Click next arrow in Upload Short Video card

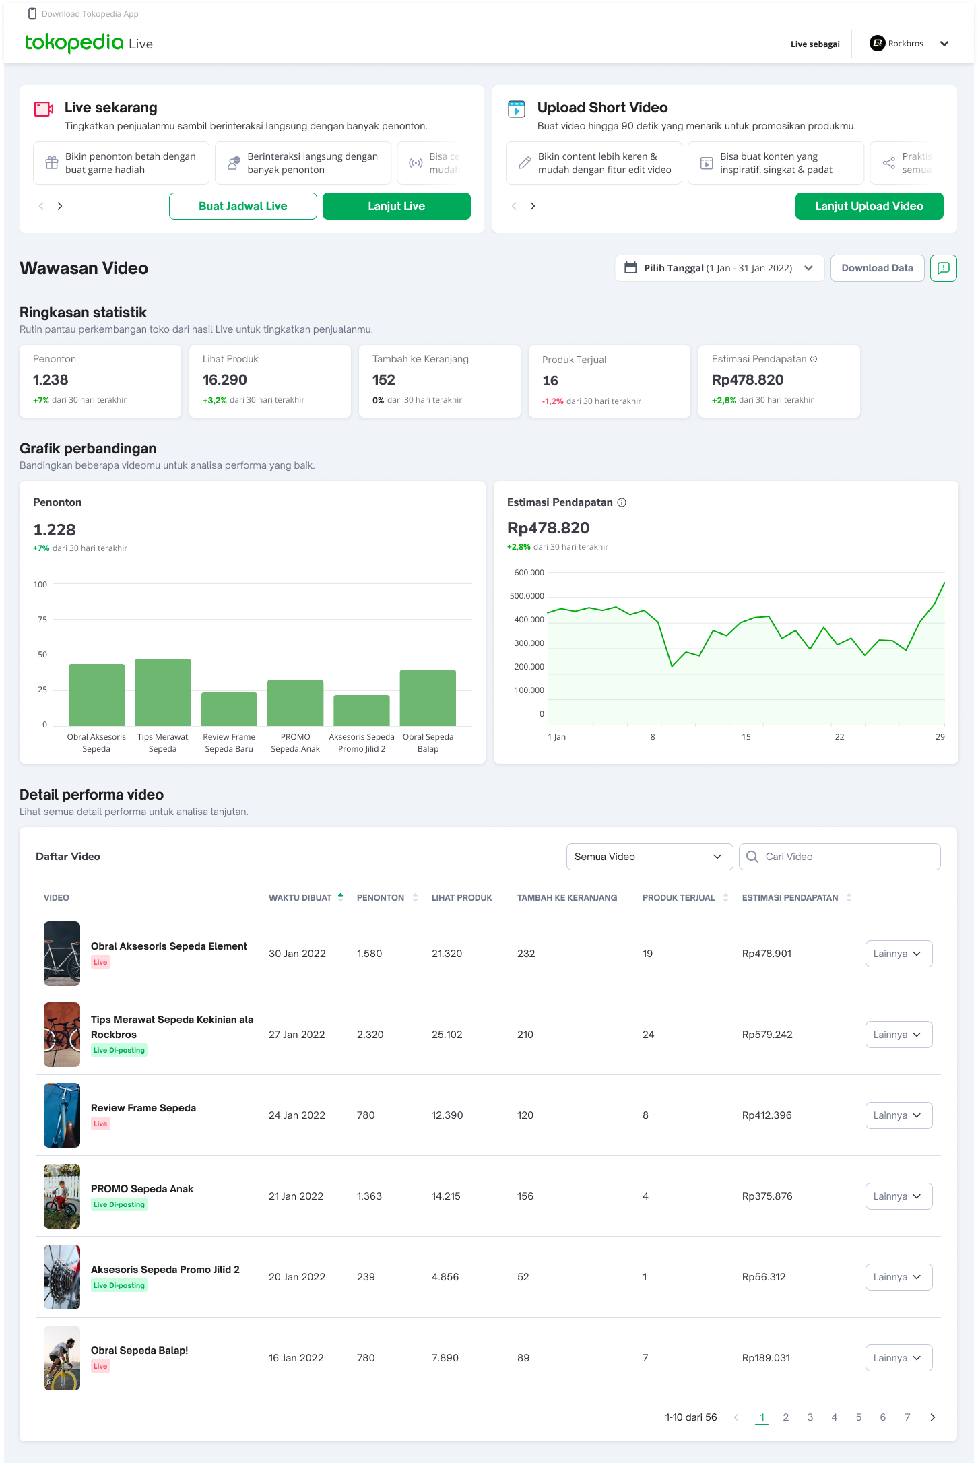click(x=533, y=206)
